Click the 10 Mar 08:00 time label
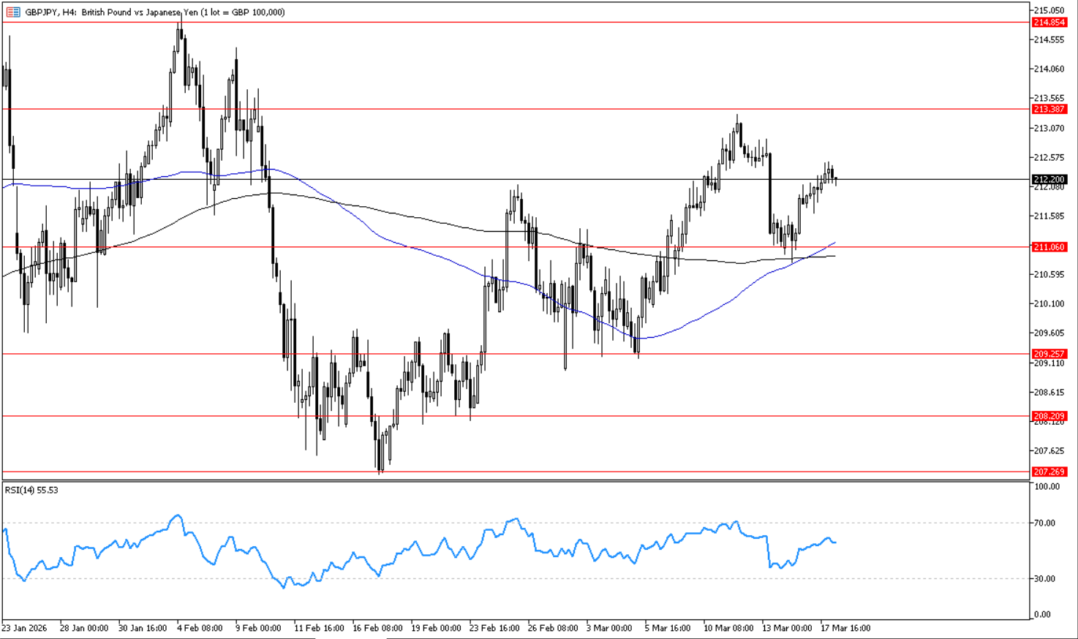 point(728,627)
